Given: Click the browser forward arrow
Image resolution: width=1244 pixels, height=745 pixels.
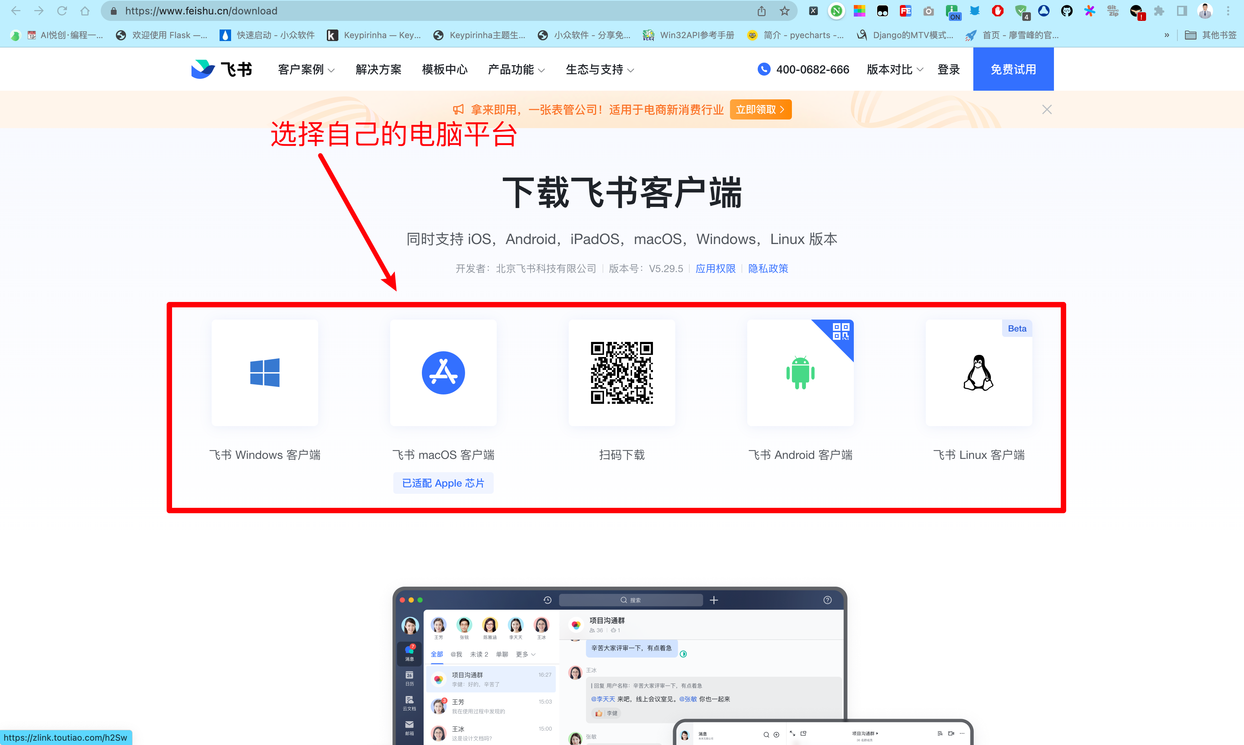Looking at the screenshot, I should 39,10.
